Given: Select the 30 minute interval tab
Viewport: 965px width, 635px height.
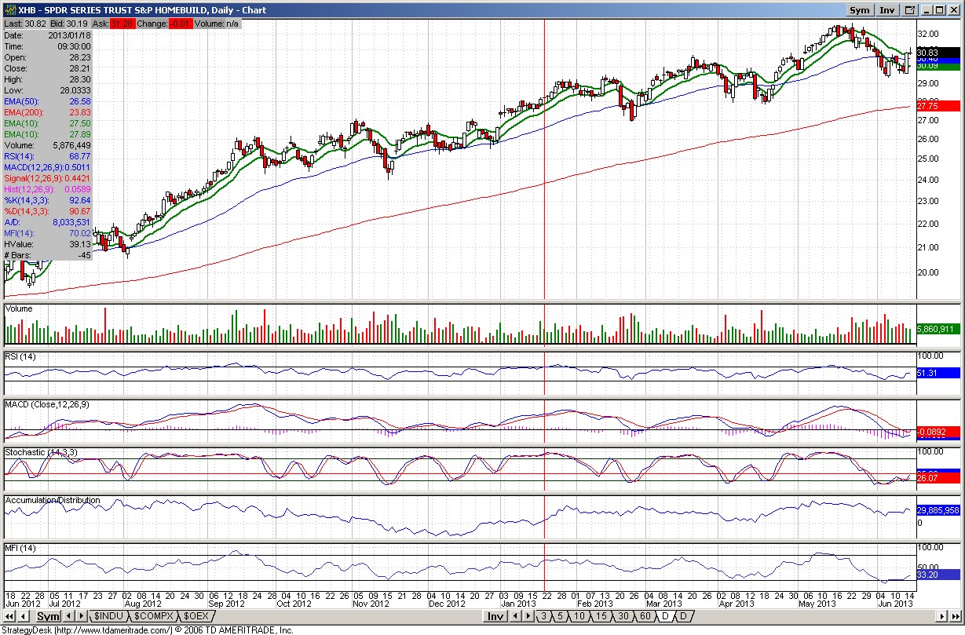Looking at the screenshot, I should click(x=623, y=616).
